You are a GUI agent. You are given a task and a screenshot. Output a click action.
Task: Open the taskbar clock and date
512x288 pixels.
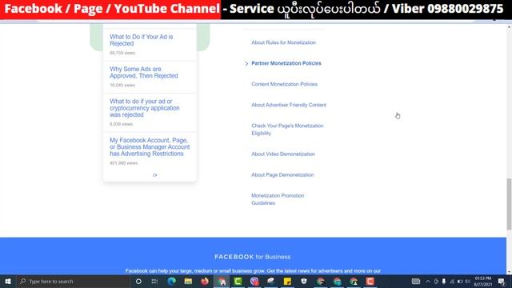(483, 282)
